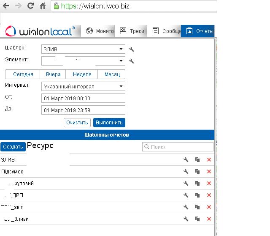The height and width of the screenshot is (236, 270).
Task: Switch to the Треки tab
Action: click(132, 31)
